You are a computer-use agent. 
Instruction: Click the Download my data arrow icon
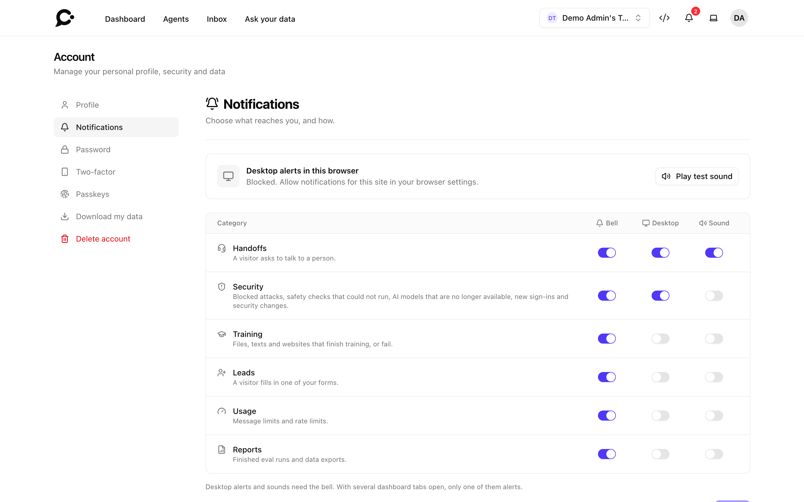coord(65,216)
